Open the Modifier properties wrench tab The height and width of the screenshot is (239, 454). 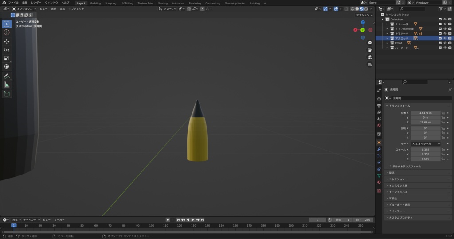379,149
